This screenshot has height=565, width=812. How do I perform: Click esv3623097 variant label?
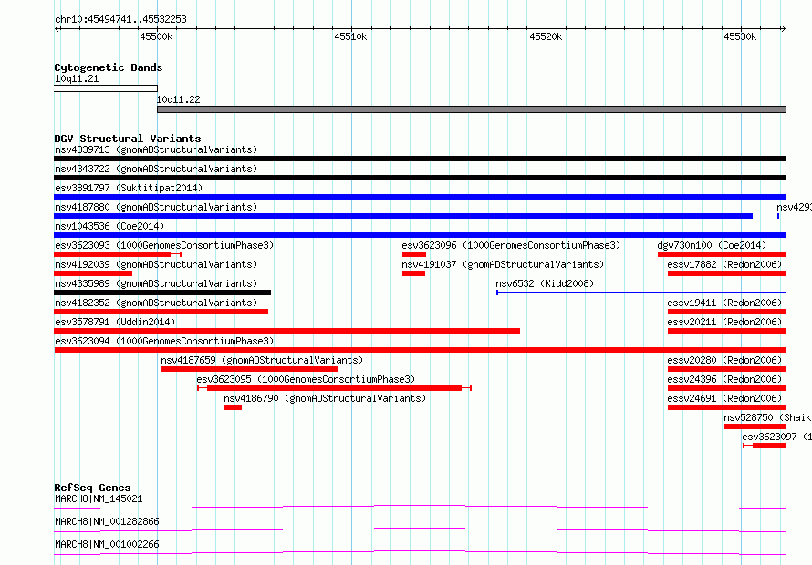pos(776,437)
